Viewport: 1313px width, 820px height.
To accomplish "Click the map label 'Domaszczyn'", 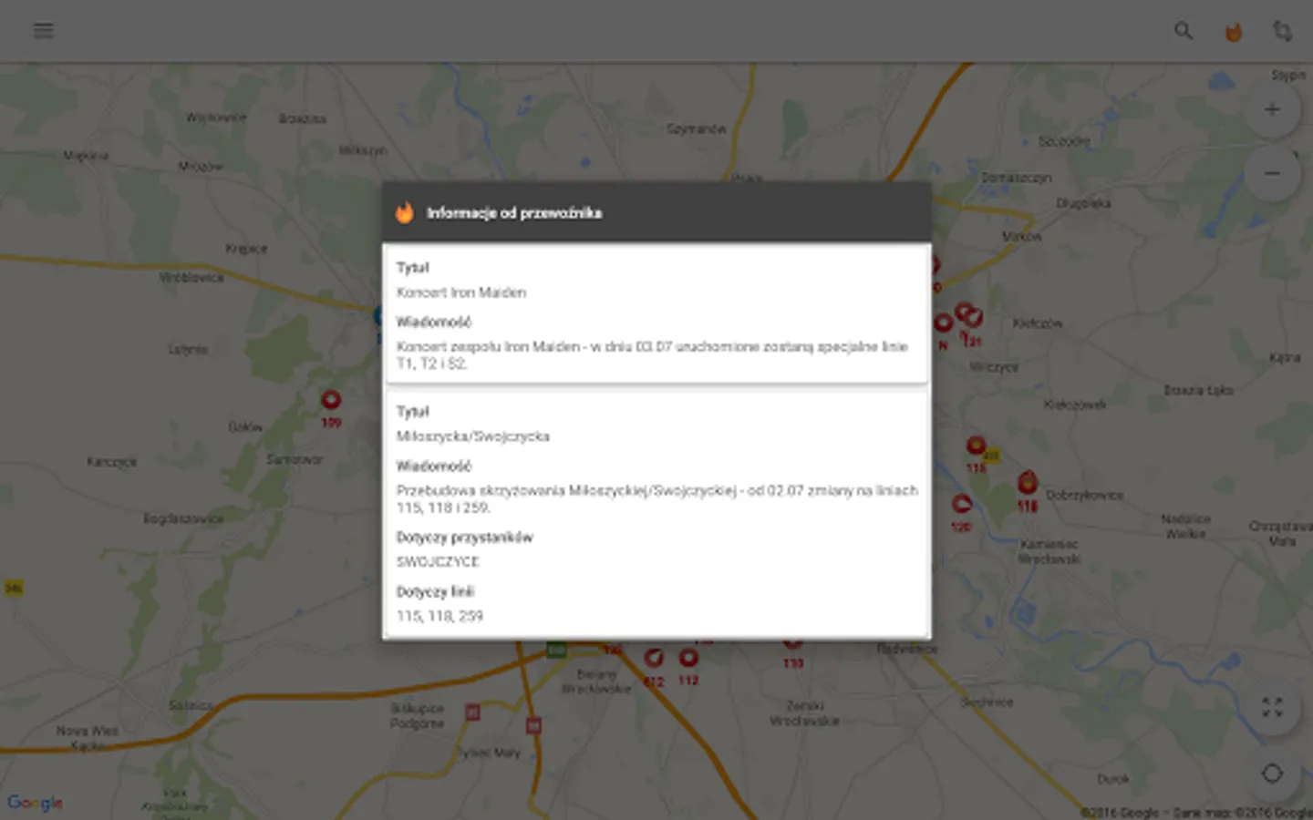I will coord(1017,178).
